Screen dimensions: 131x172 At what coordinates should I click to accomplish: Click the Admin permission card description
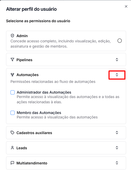tap(61, 44)
